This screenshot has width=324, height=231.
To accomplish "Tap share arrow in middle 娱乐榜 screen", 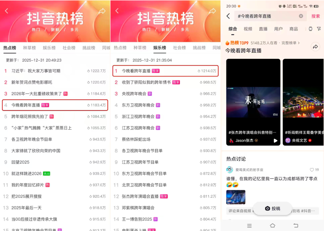I will click(212, 11).
